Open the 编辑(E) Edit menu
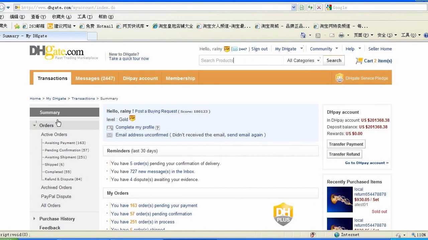 pos(17,17)
